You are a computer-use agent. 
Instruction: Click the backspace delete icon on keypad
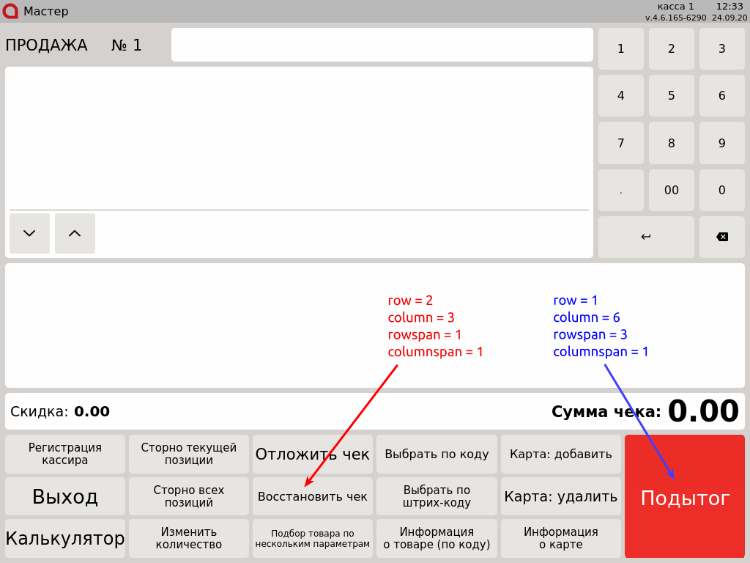click(721, 237)
